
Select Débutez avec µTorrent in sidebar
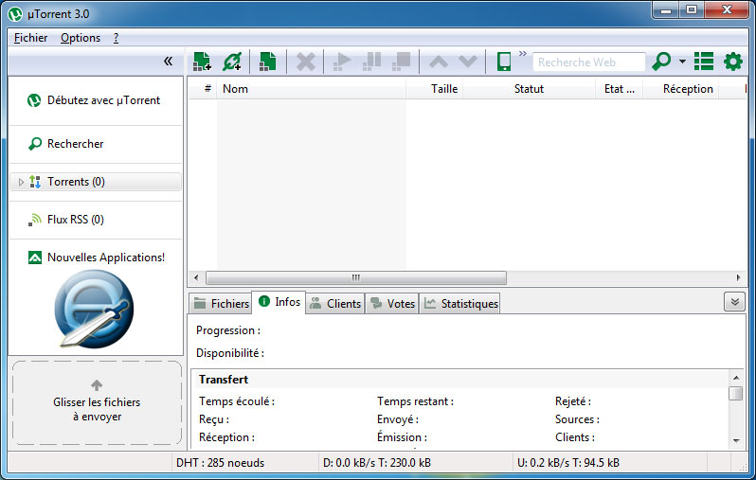click(96, 100)
